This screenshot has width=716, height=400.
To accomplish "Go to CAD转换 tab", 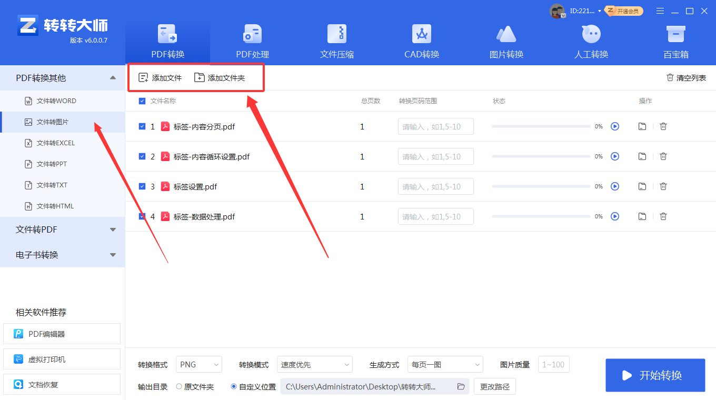I will 422,42.
